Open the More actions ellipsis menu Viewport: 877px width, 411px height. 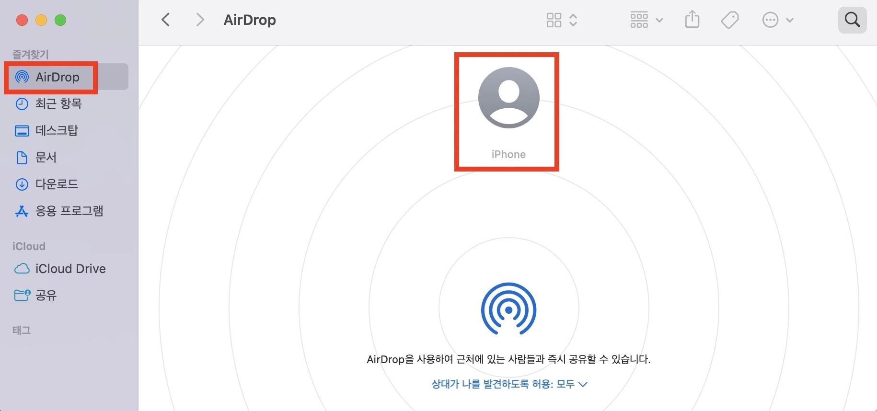(778, 20)
